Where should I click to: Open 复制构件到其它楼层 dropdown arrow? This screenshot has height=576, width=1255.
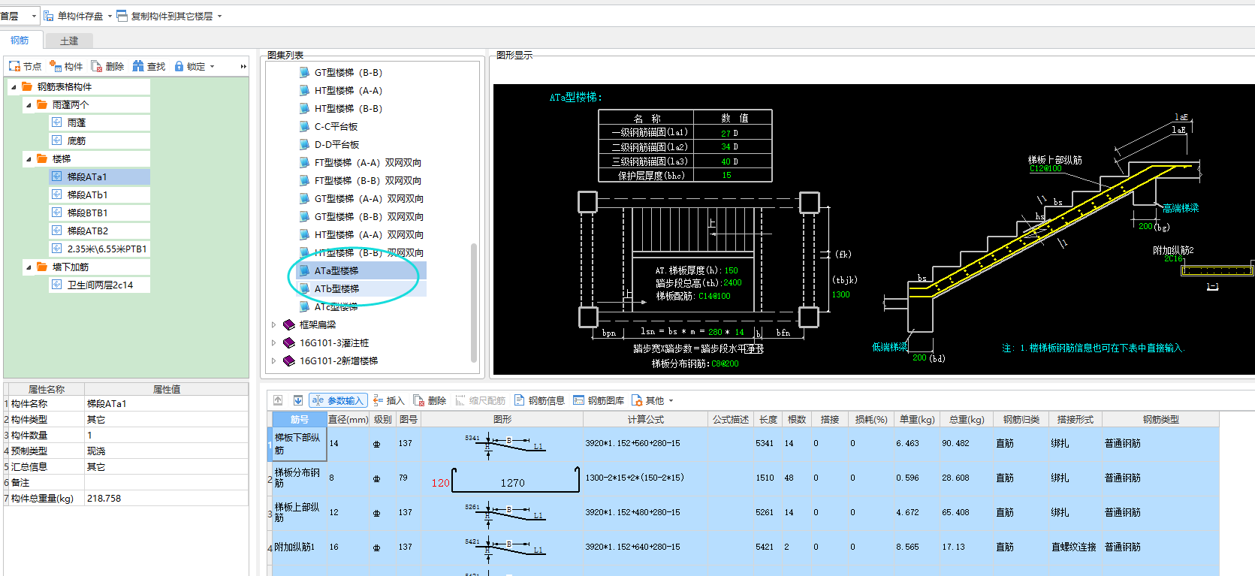219,16
